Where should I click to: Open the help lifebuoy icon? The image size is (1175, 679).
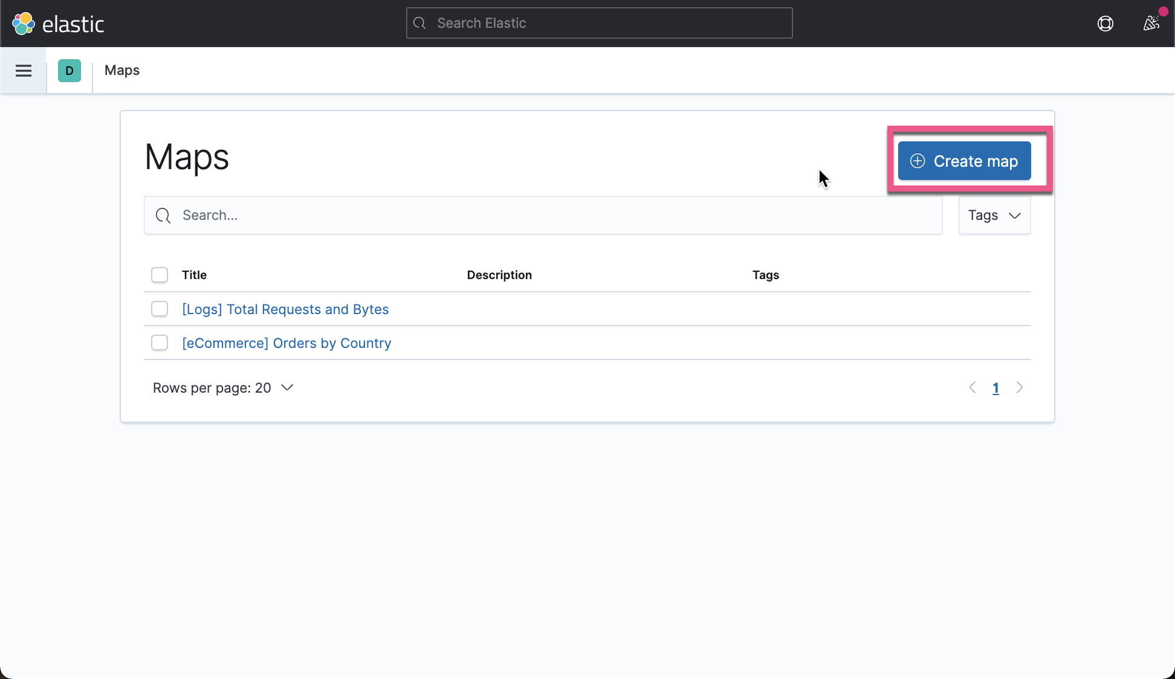(x=1105, y=24)
